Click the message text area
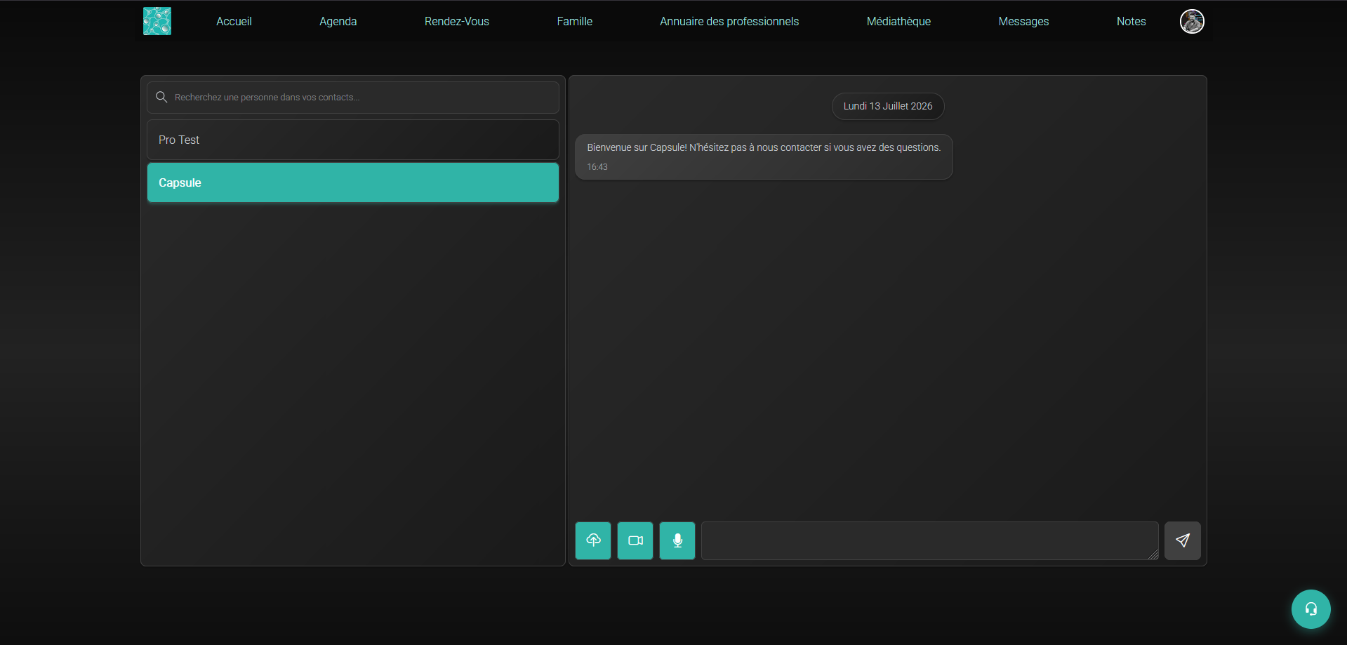 [929, 540]
